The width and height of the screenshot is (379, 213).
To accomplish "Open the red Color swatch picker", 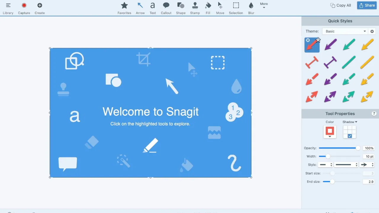I will [330, 132].
